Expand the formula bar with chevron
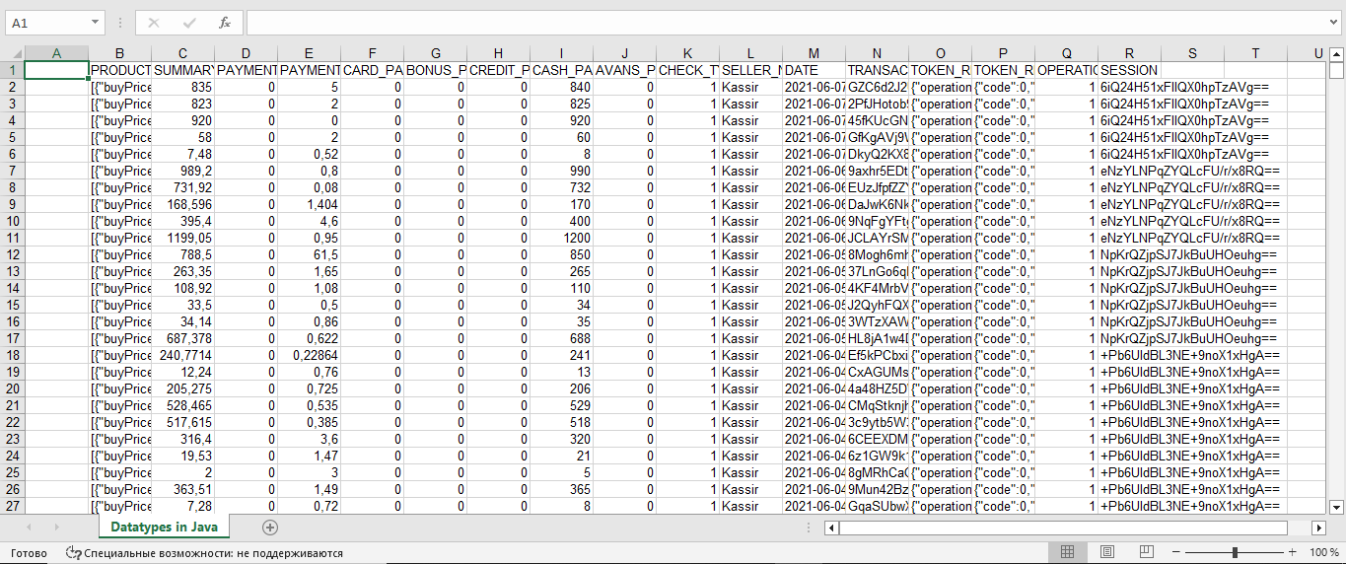The image size is (1346, 564). coord(1335,23)
